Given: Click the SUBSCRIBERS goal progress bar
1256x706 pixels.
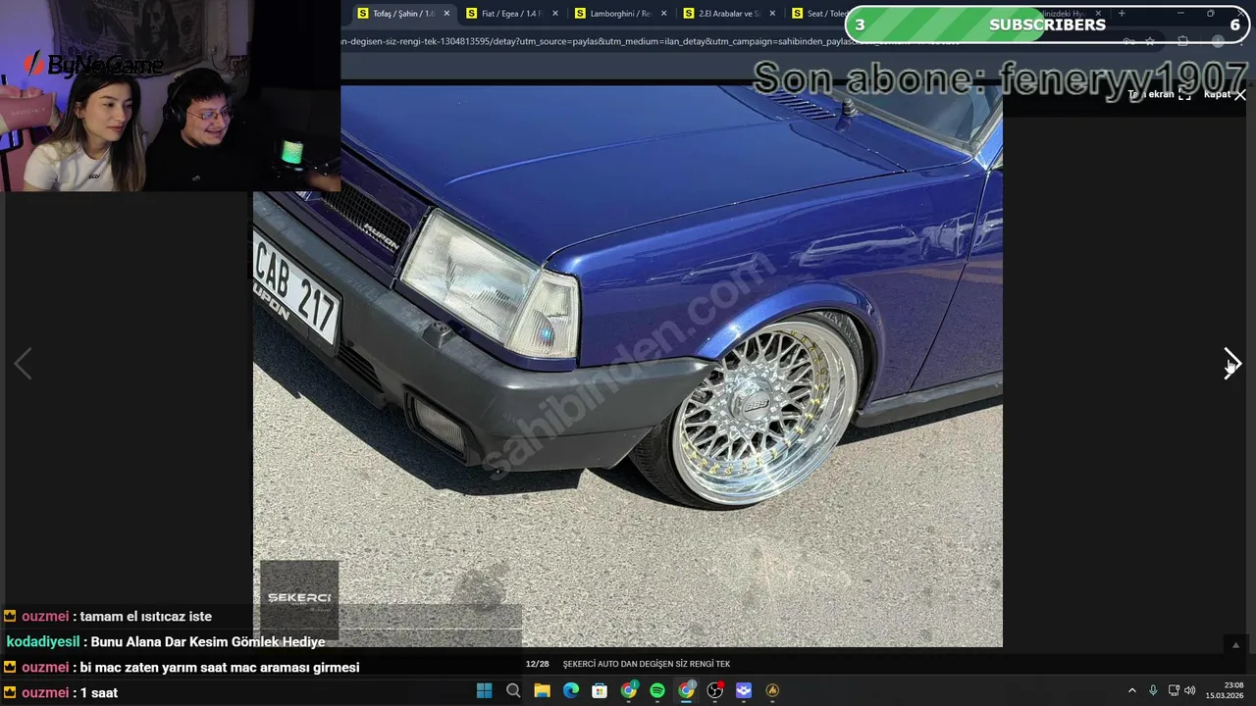Looking at the screenshot, I should (1046, 25).
